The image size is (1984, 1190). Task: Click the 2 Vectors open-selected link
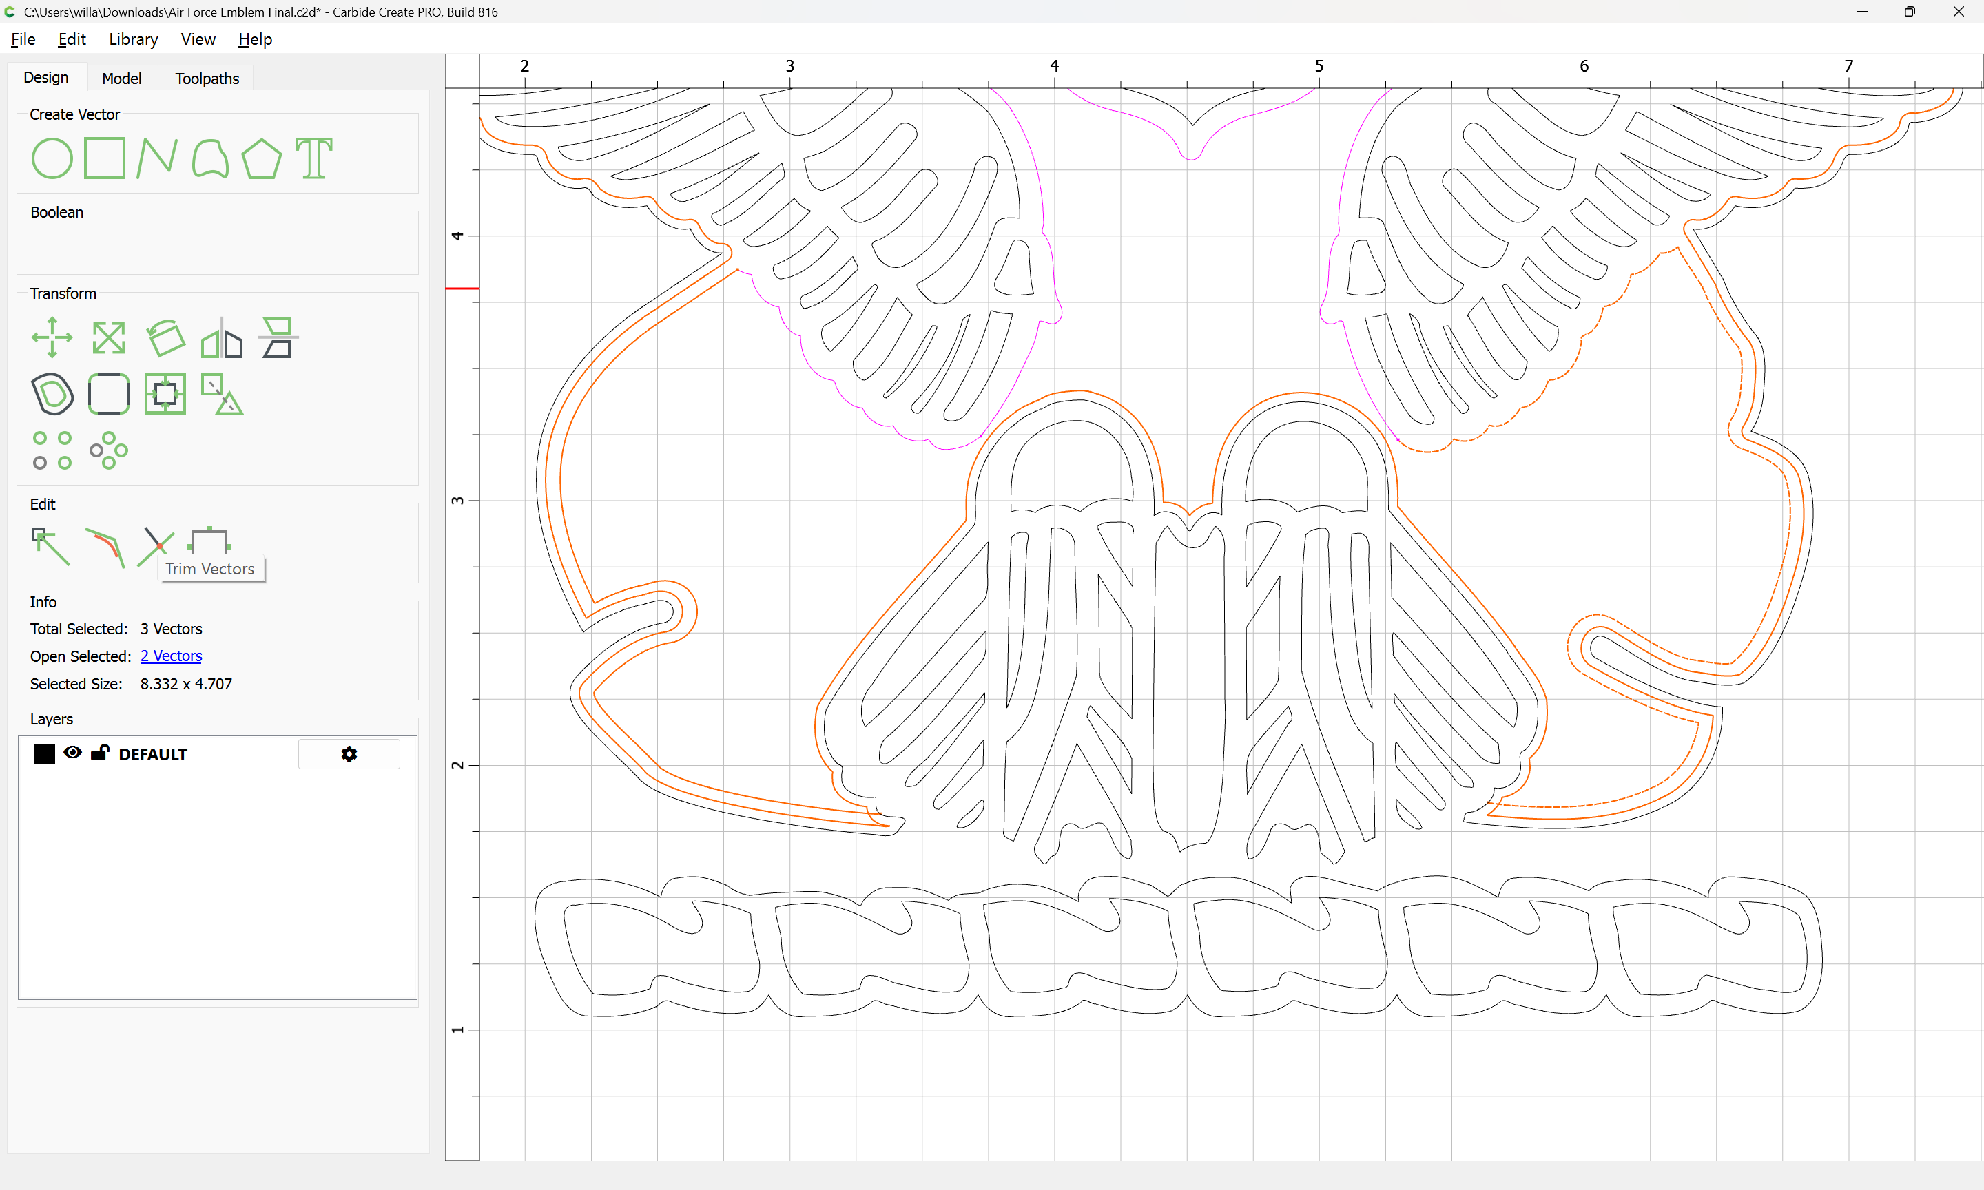click(171, 656)
